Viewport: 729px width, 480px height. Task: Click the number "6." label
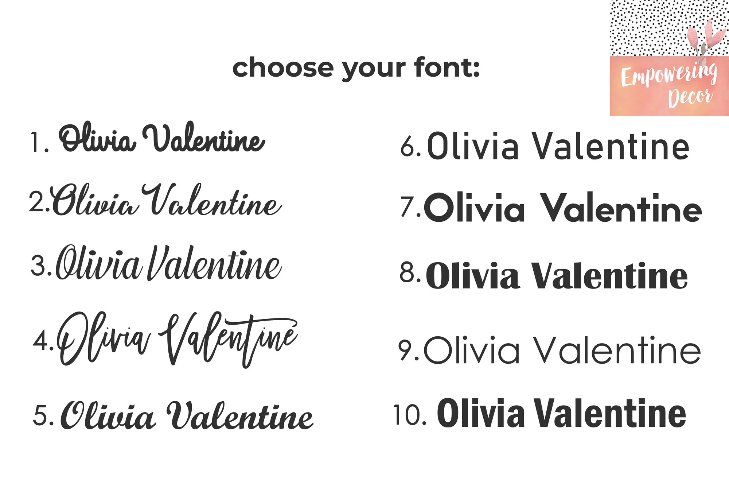(x=410, y=147)
